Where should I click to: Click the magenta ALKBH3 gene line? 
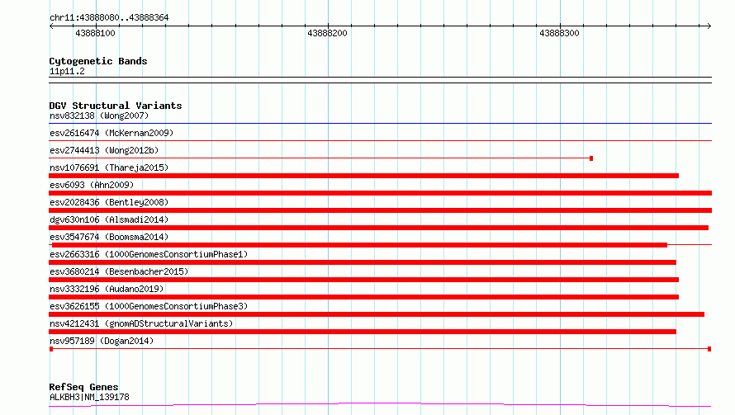[x=380, y=405]
